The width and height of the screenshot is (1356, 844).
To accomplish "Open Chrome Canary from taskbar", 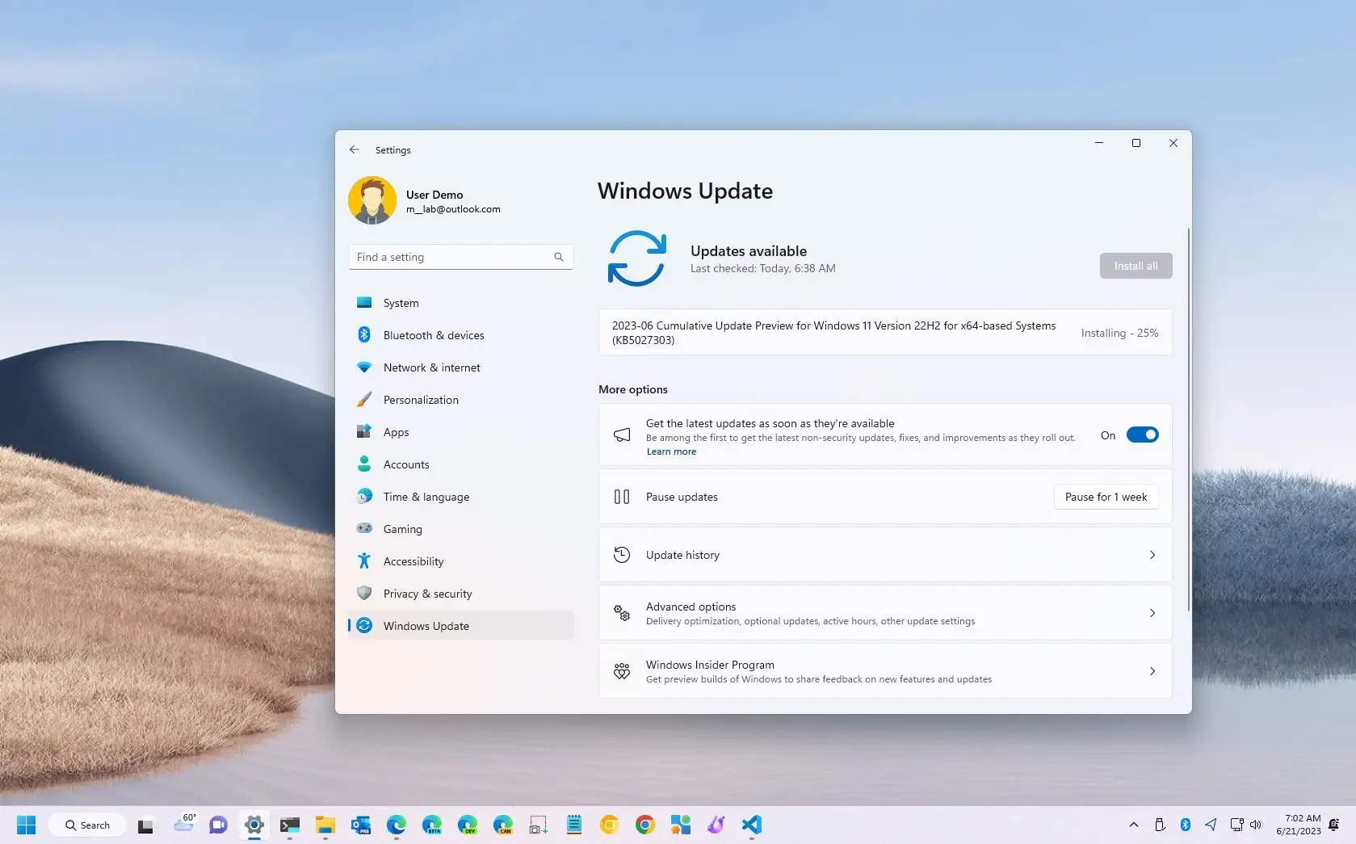I will tap(610, 825).
